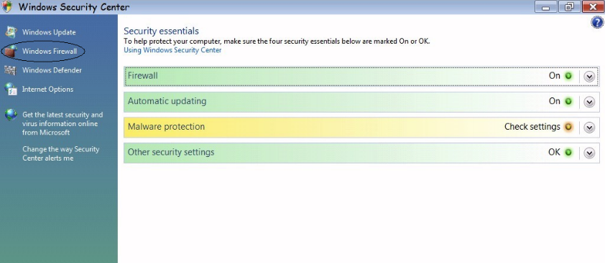Click the Windows Defender icon in sidebar
This screenshot has height=263, width=605.
click(10, 70)
